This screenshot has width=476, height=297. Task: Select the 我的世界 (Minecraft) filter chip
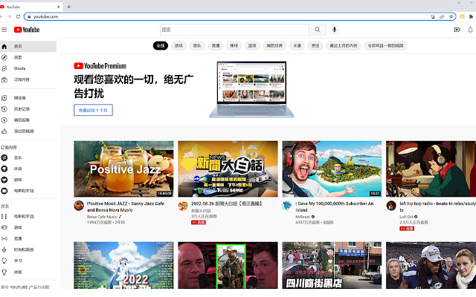(x=274, y=46)
